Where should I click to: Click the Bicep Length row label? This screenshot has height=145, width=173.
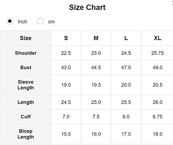(26, 134)
